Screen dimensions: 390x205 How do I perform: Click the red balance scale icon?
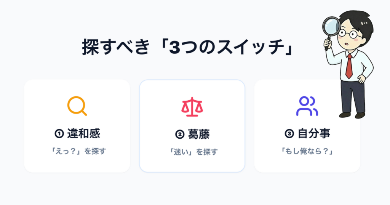[x=192, y=106]
